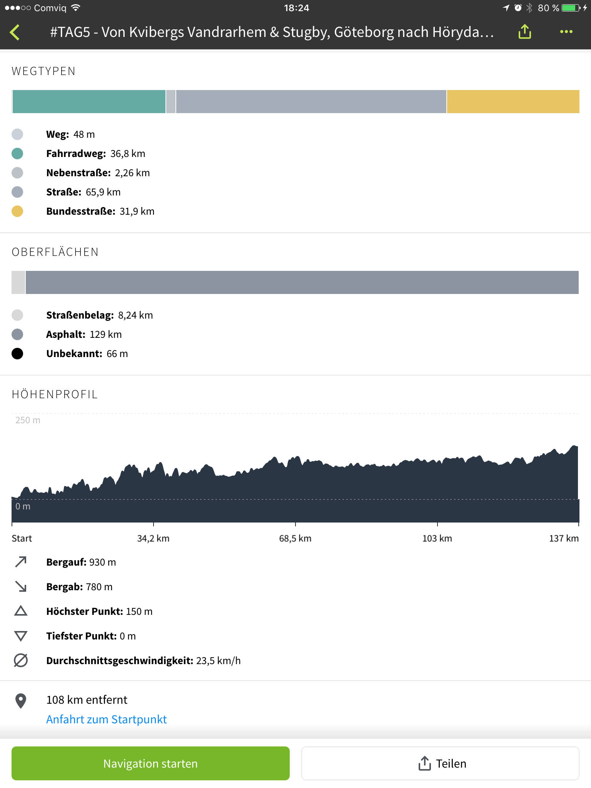The image size is (591, 788).
Task: Tap the Tiefster Punkt inverted triangle icon
Action: point(21,636)
